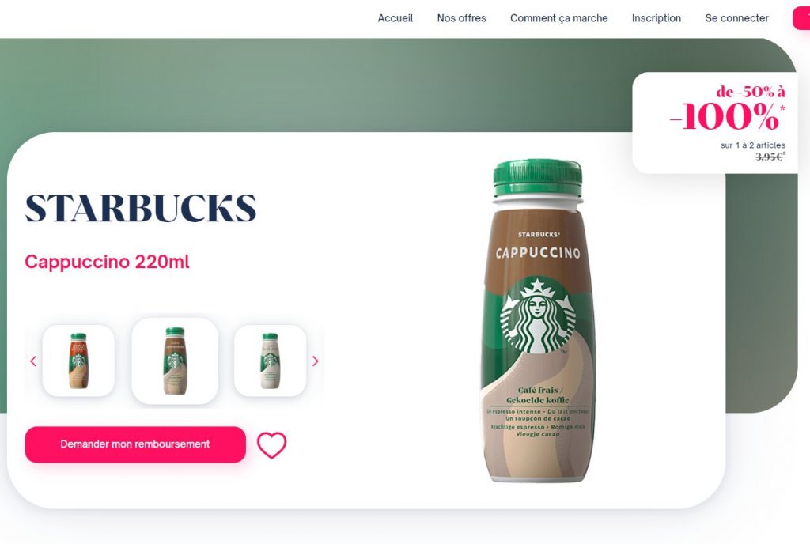Click the large Starbucks Cappuccino bottle image
The image size is (810, 544).
pos(537,321)
